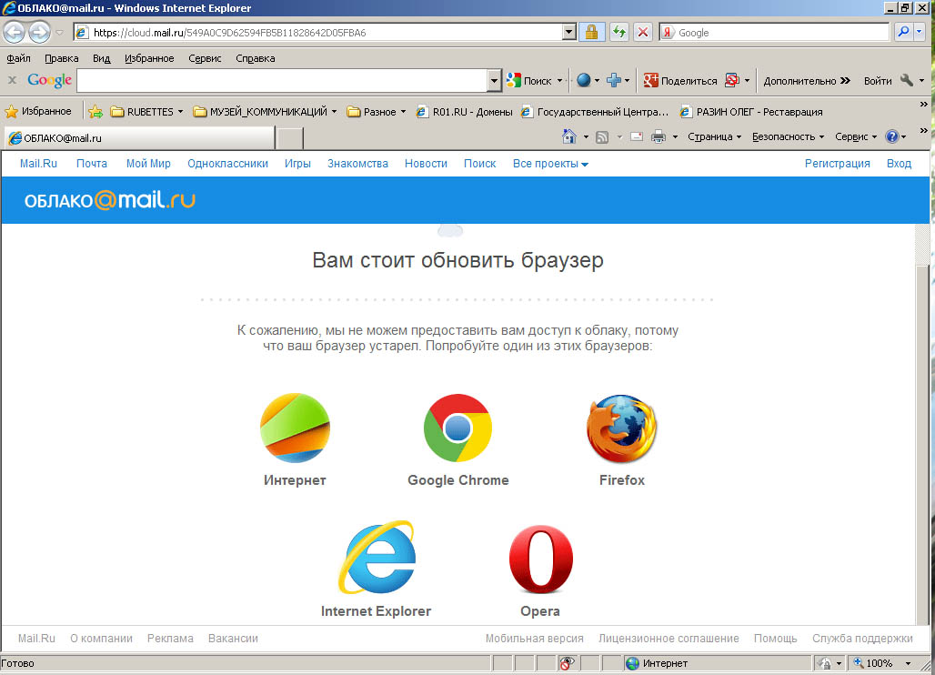The width and height of the screenshot is (935, 675).
Task: Open the 100% zoom level dropdown
Action: click(x=908, y=663)
